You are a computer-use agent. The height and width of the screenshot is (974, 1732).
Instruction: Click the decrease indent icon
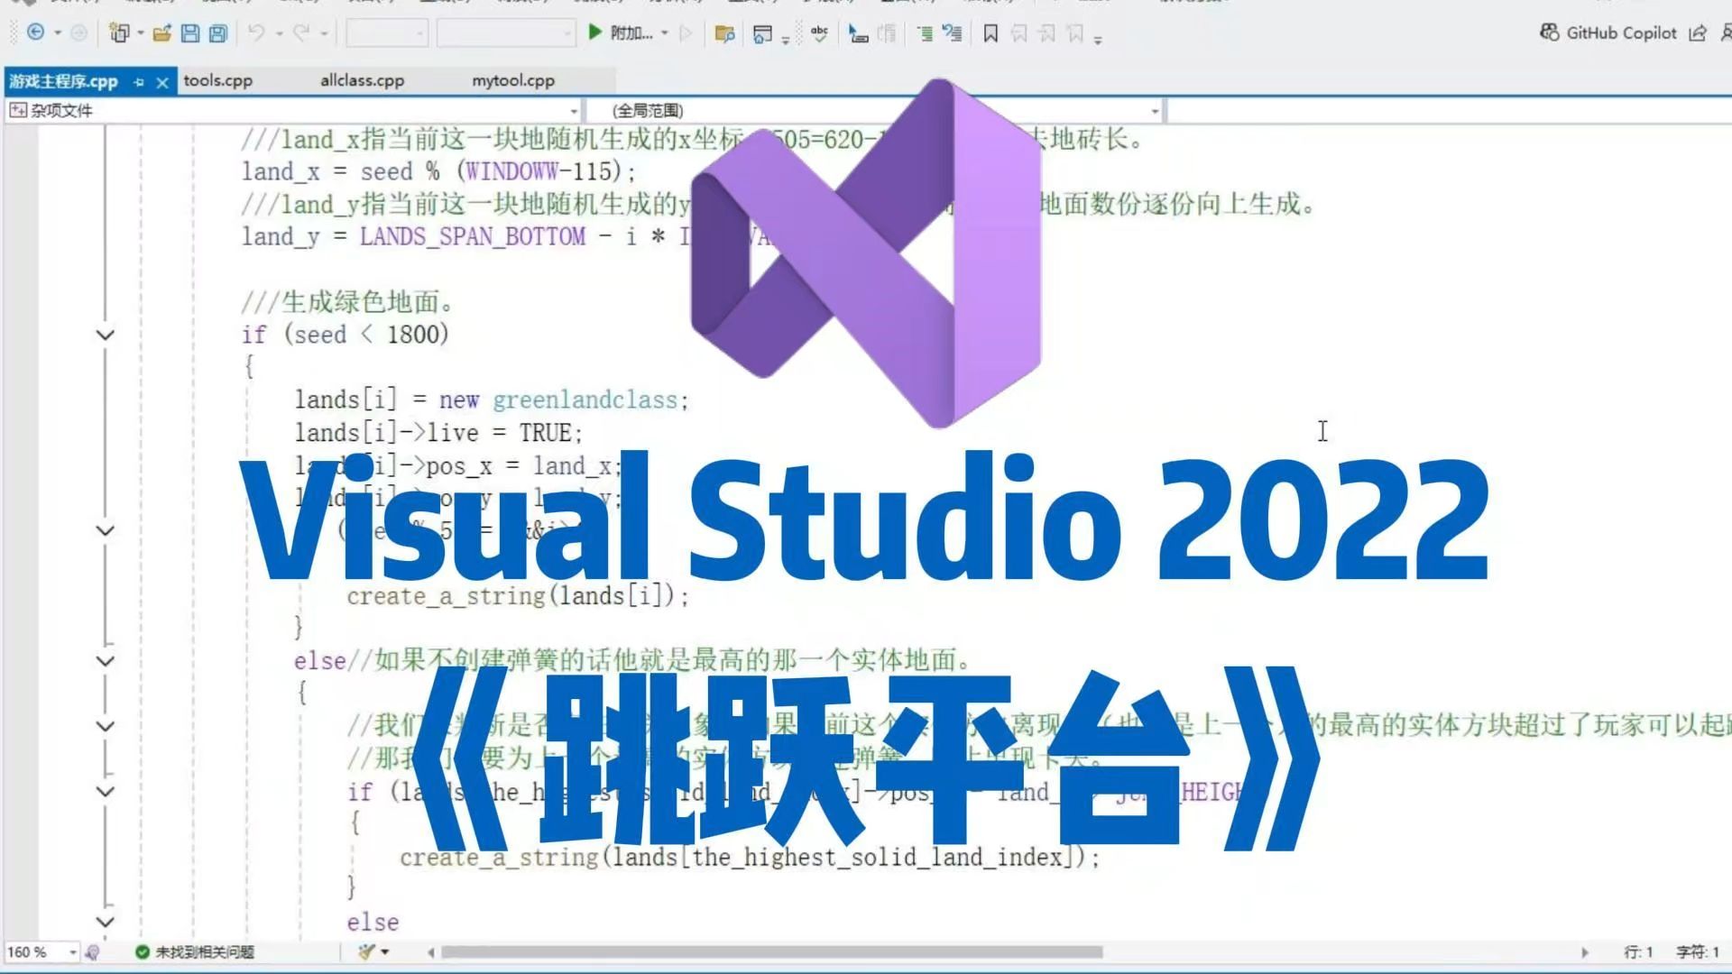click(925, 34)
